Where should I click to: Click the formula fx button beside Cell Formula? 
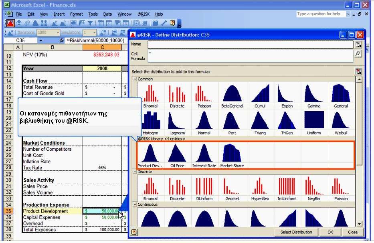[358, 54]
